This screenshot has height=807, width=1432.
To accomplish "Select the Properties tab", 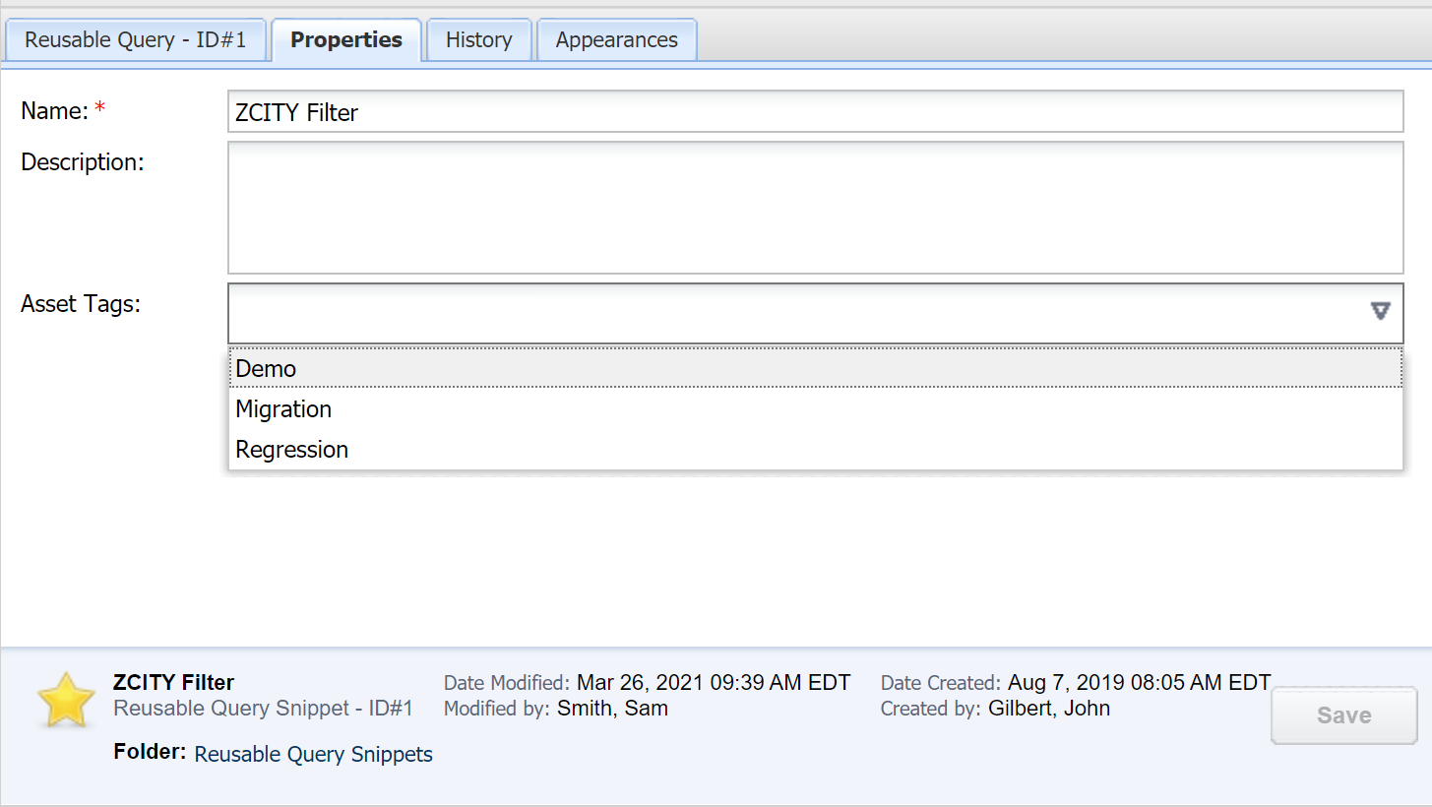I will (346, 40).
